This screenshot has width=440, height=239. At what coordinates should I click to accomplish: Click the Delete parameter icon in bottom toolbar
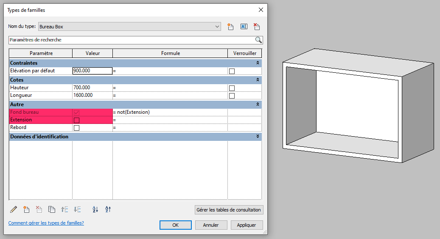coord(39,209)
